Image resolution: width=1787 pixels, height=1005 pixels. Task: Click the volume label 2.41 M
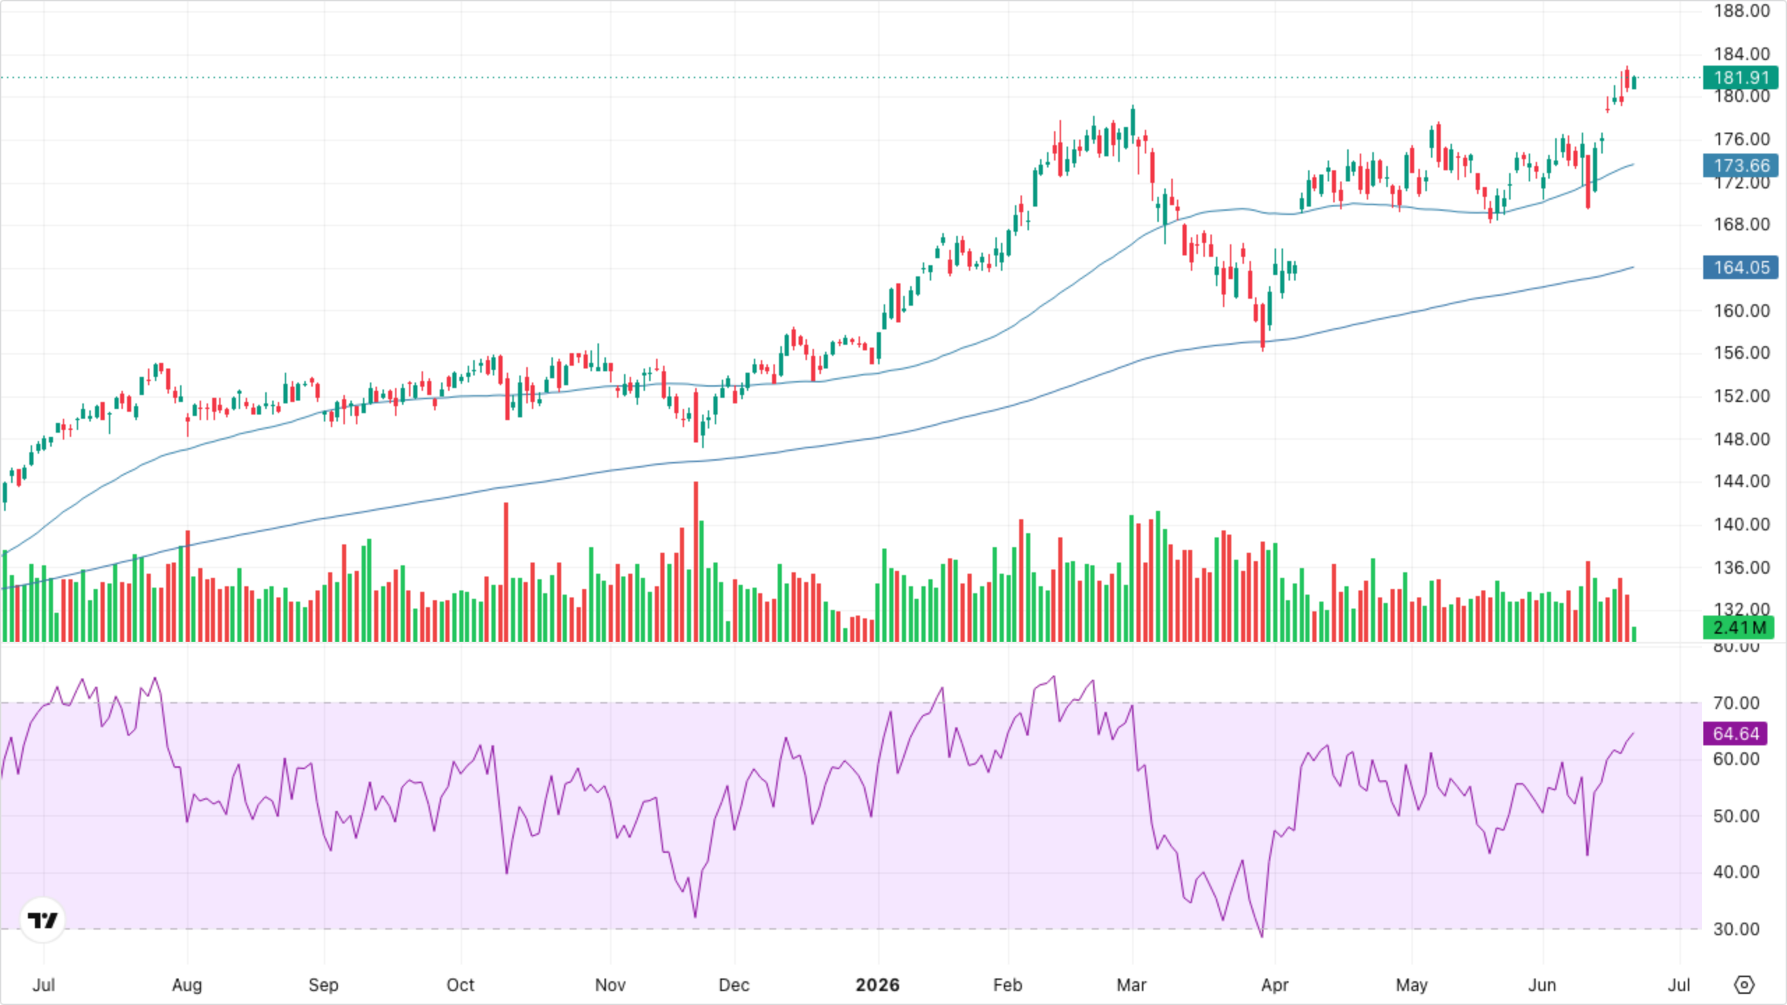[1738, 627]
